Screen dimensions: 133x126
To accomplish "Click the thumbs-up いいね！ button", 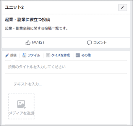I will pos(35,43).
